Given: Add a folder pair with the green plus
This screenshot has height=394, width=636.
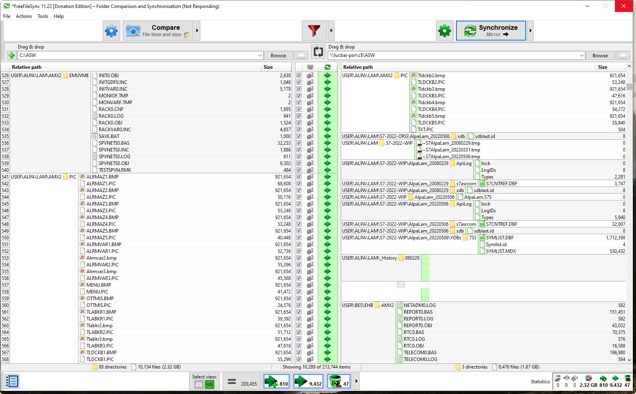Looking at the screenshot, I should [12, 56].
